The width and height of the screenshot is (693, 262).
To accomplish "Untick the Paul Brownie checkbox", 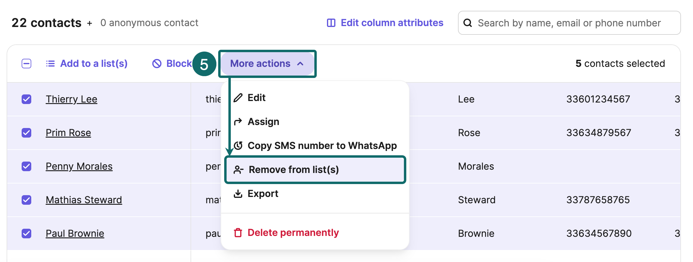I will (26, 234).
